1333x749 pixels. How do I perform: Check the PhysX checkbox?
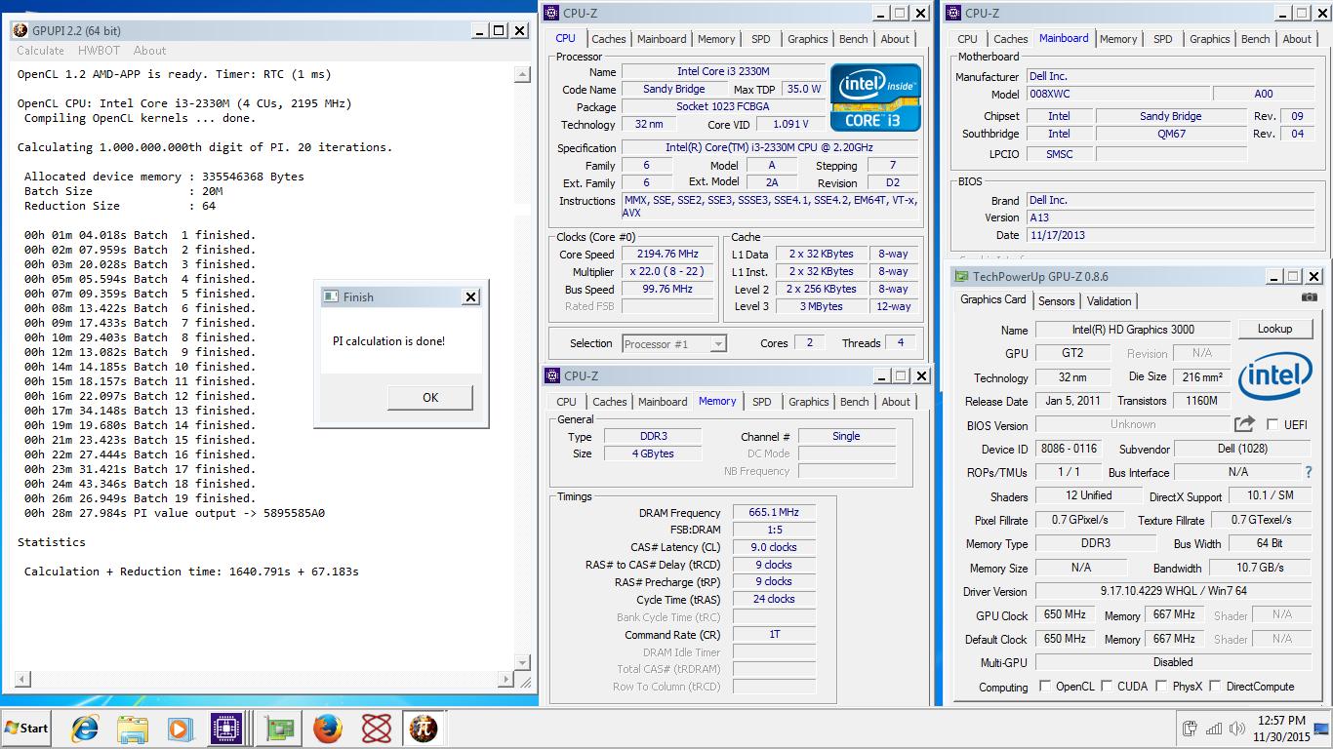(x=1161, y=687)
